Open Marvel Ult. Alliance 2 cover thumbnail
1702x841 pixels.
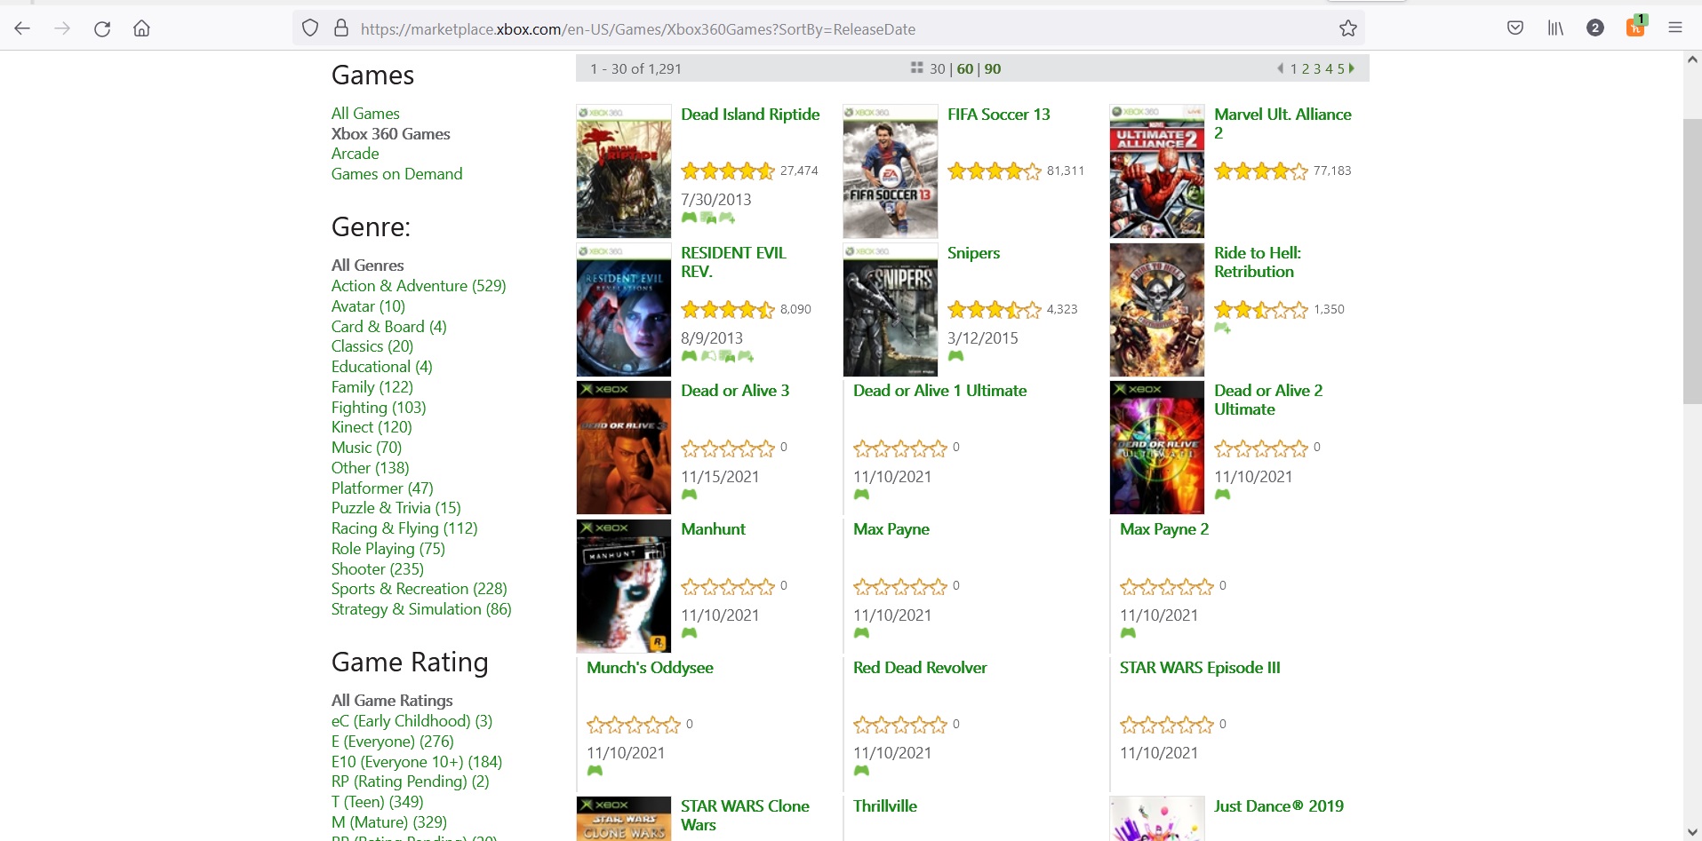1157,171
